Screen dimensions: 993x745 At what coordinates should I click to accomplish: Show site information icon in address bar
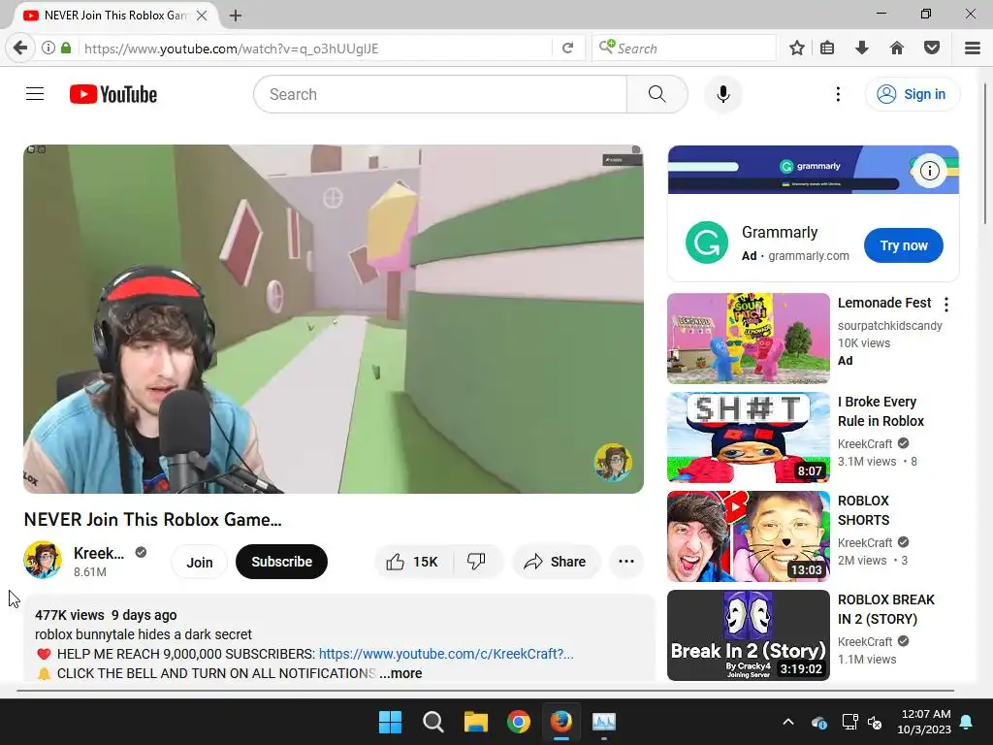coord(48,49)
